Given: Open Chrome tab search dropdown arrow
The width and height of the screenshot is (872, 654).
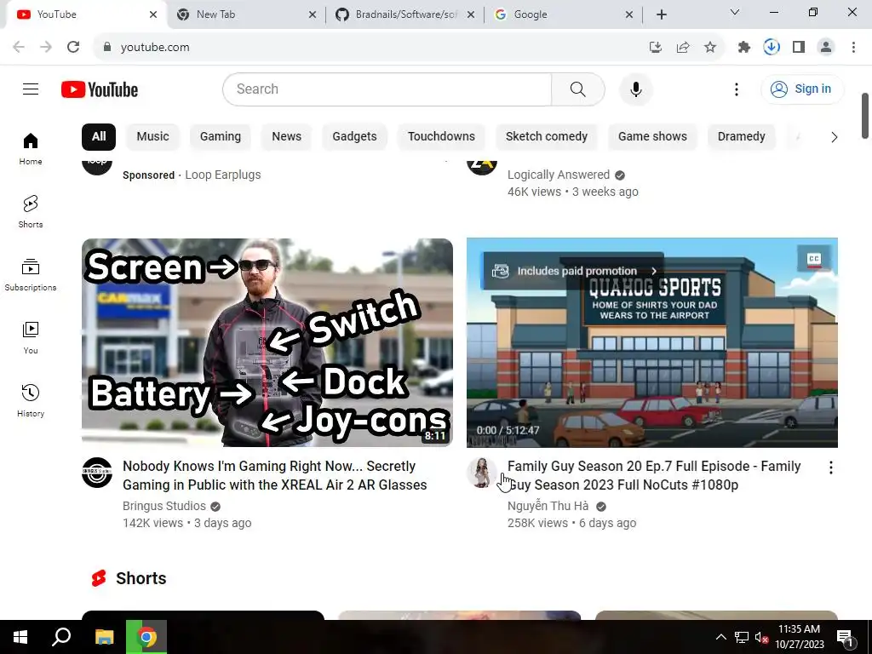Looking at the screenshot, I should (735, 12).
